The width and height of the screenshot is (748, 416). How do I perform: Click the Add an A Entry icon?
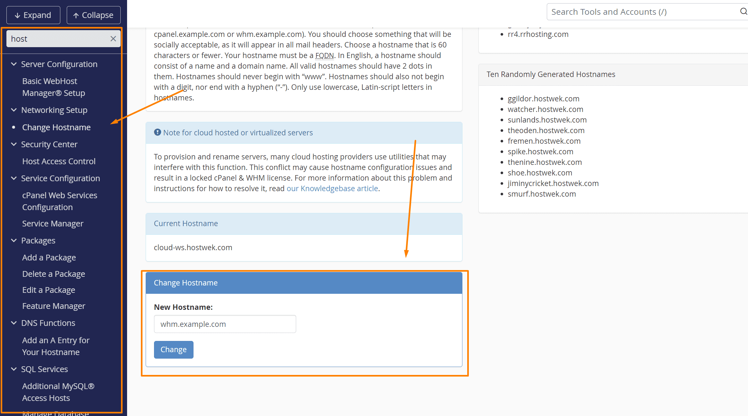click(x=56, y=346)
